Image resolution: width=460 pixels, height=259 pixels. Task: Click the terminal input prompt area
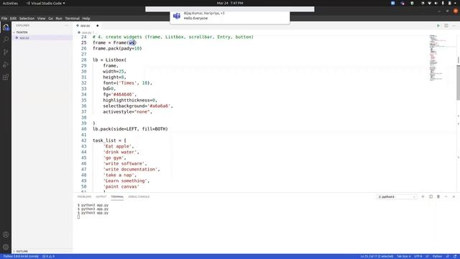[x=78, y=217]
